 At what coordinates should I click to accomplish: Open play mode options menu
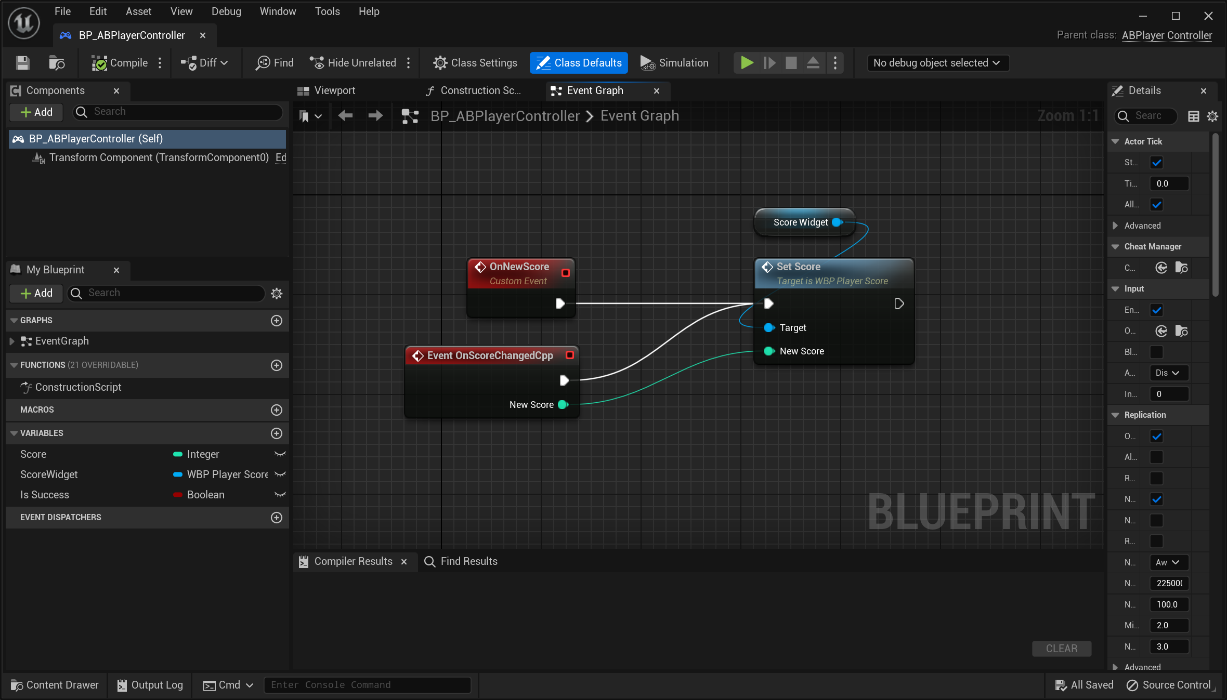point(835,63)
